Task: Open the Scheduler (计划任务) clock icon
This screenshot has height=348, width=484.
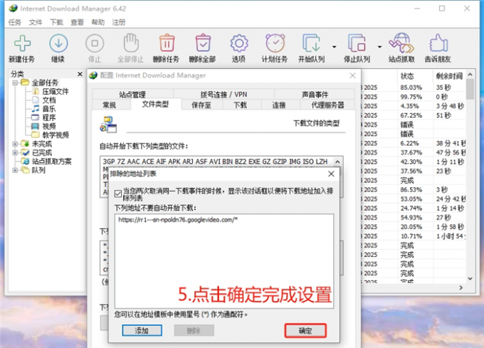Action: [275, 43]
